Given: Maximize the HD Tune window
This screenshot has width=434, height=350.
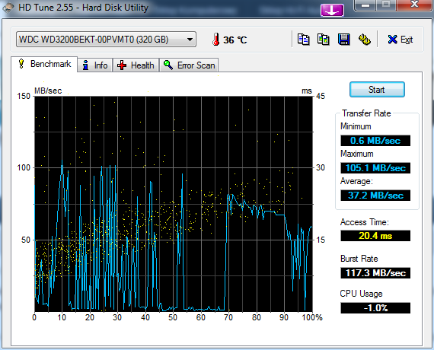Looking at the screenshot, I should coord(386,5).
